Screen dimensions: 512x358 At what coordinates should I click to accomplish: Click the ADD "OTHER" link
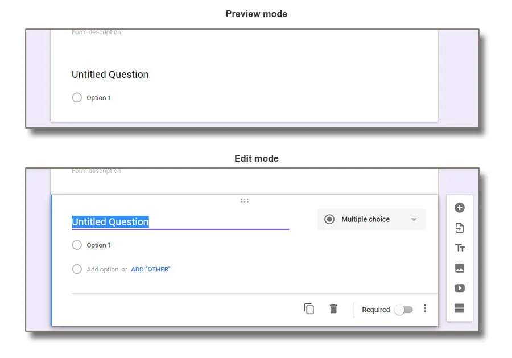click(x=151, y=269)
